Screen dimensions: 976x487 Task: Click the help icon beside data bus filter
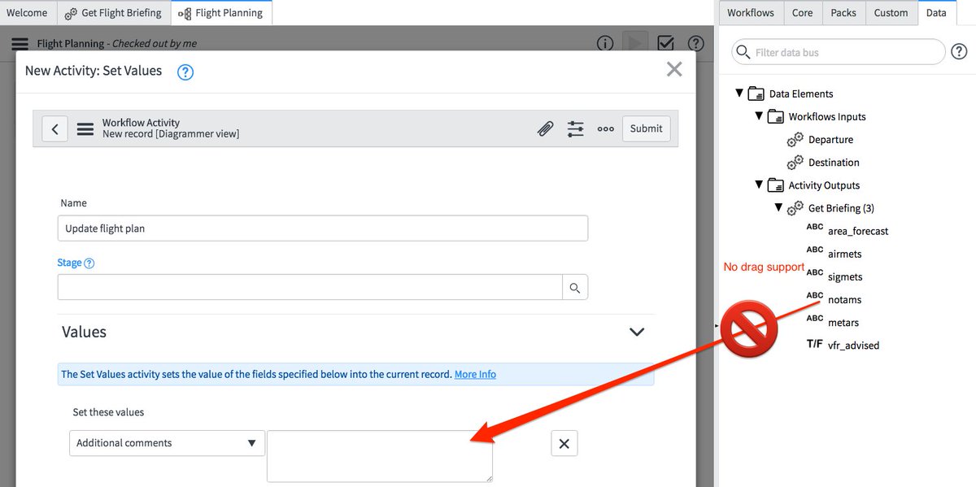pyautogui.click(x=959, y=52)
